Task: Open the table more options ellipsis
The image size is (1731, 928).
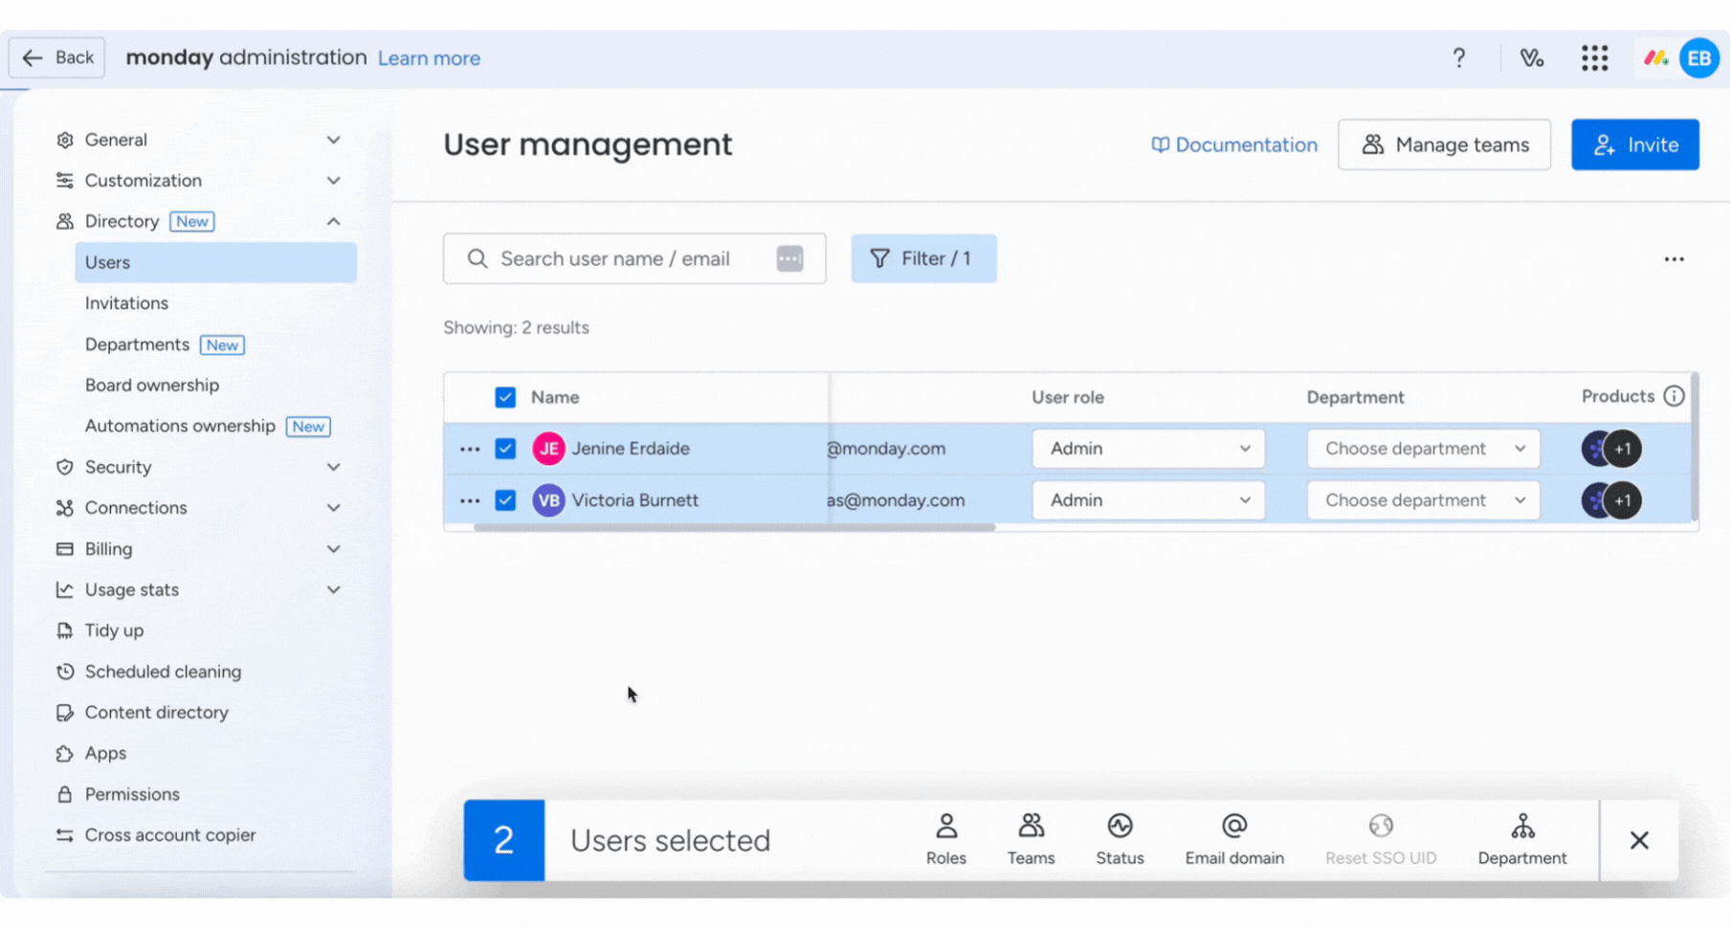Action: click(x=1674, y=259)
